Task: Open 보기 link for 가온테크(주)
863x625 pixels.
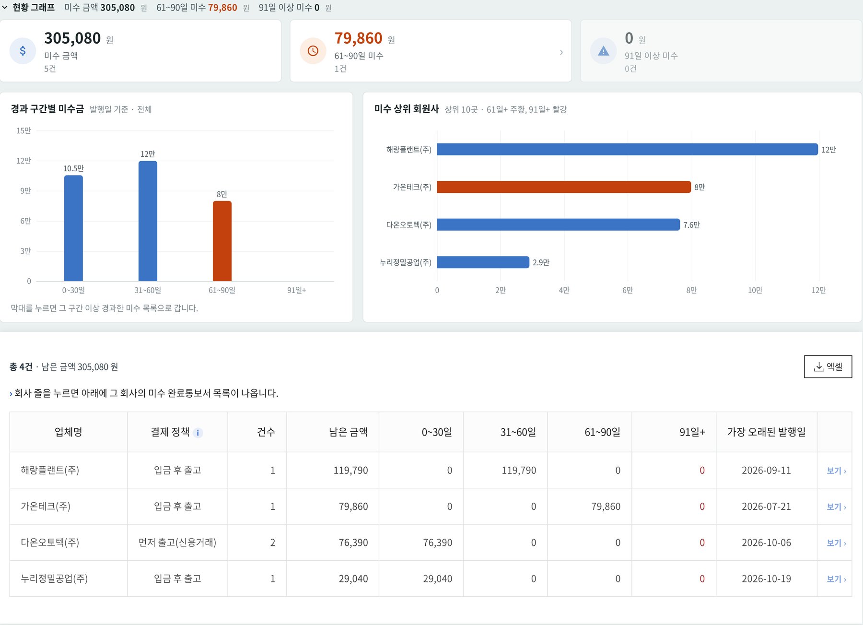Action: (x=836, y=507)
